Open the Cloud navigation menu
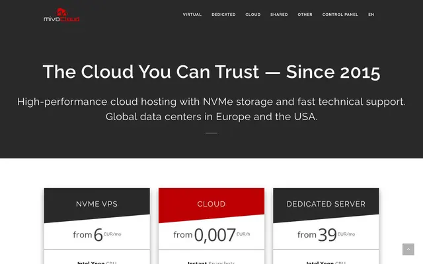 pyautogui.click(x=253, y=15)
